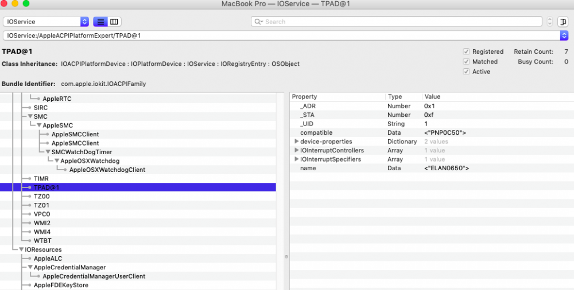Click in the Search field
Viewport: 574px width, 290px height.
pos(397,22)
